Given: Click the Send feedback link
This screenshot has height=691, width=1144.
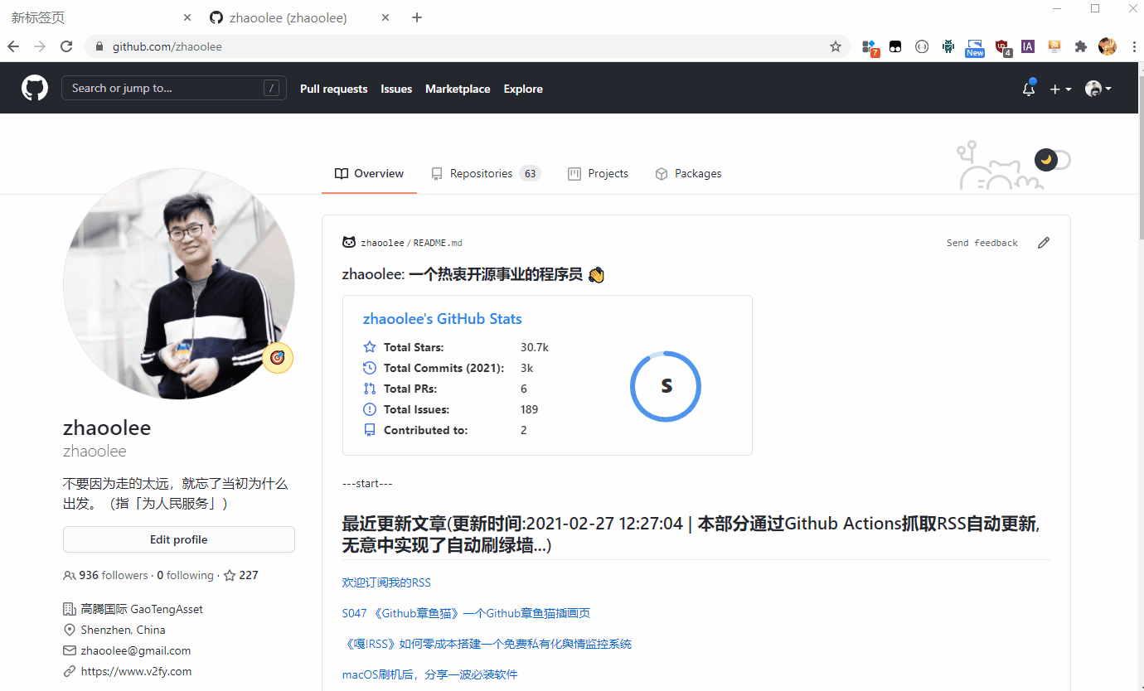Looking at the screenshot, I should tap(982, 243).
